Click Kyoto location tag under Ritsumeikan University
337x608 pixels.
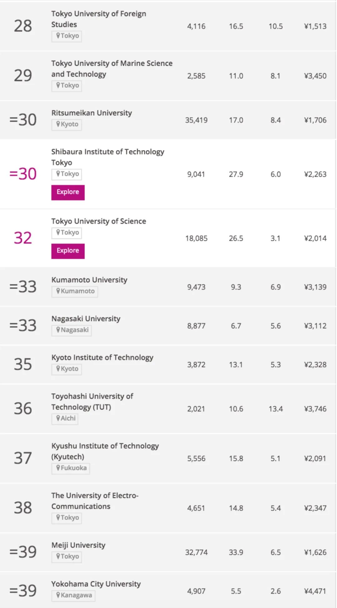(67, 124)
